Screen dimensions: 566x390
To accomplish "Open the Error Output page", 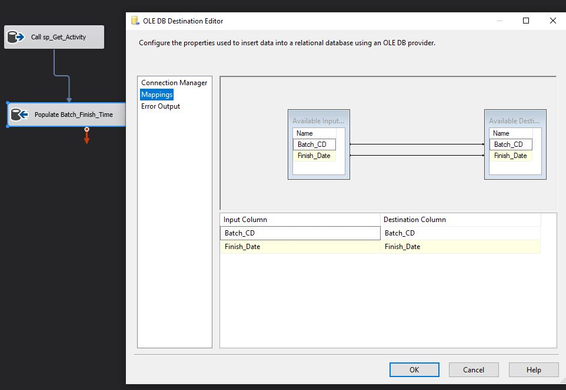I will coord(161,106).
